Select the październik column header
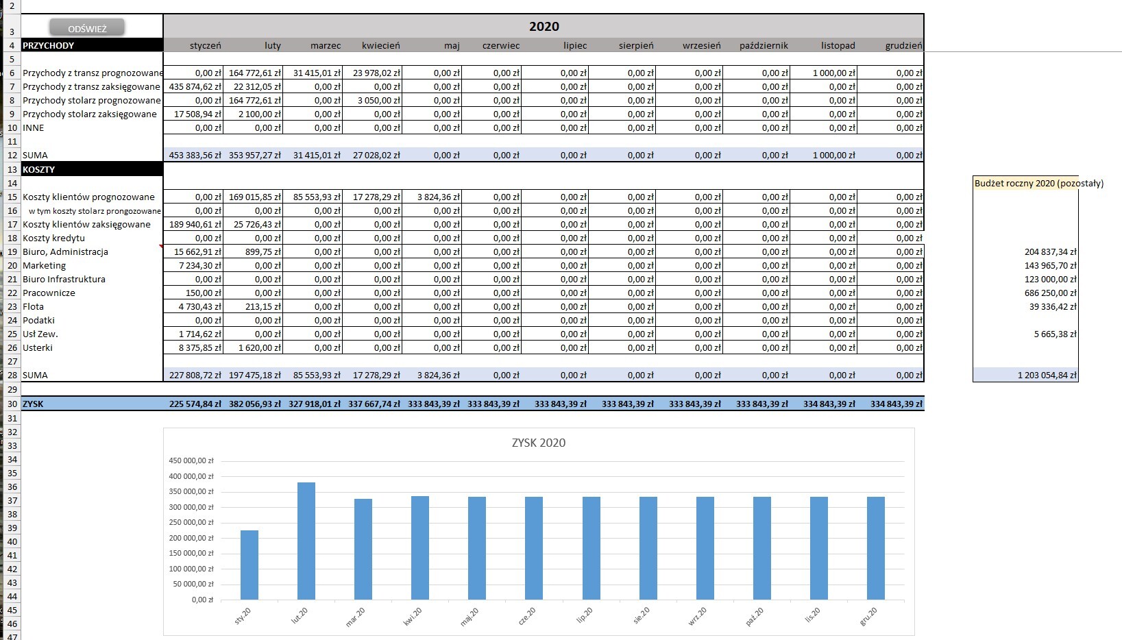1122x640 pixels. 757,45
